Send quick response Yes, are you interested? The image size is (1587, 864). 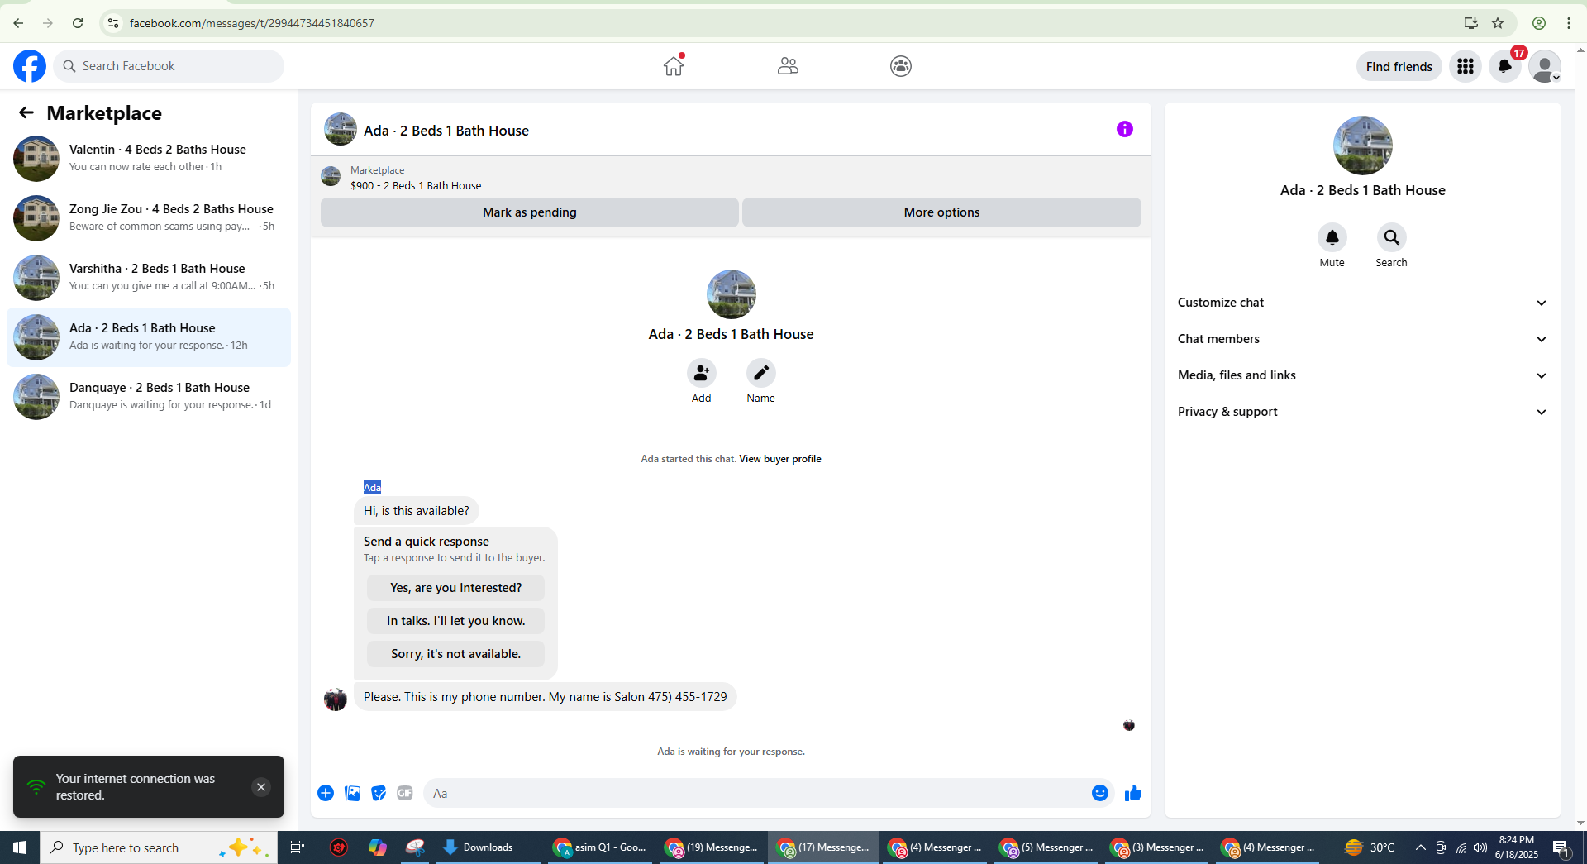coord(455,588)
